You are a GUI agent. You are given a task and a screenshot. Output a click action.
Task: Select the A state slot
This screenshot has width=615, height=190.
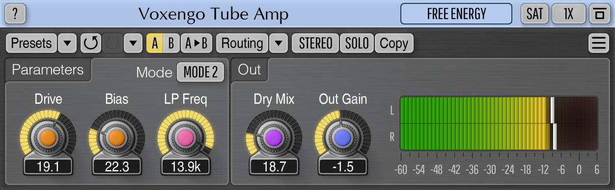point(155,43)
